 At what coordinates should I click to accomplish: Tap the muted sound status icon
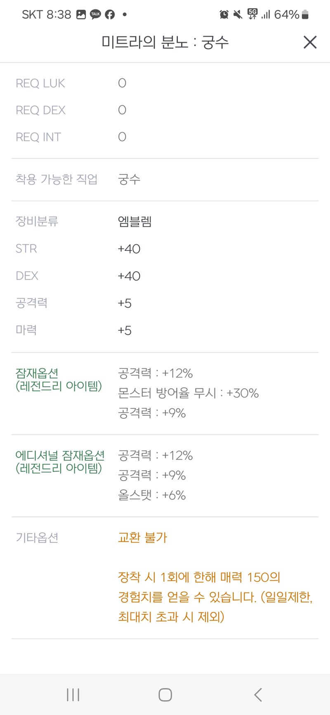point(238,14)
